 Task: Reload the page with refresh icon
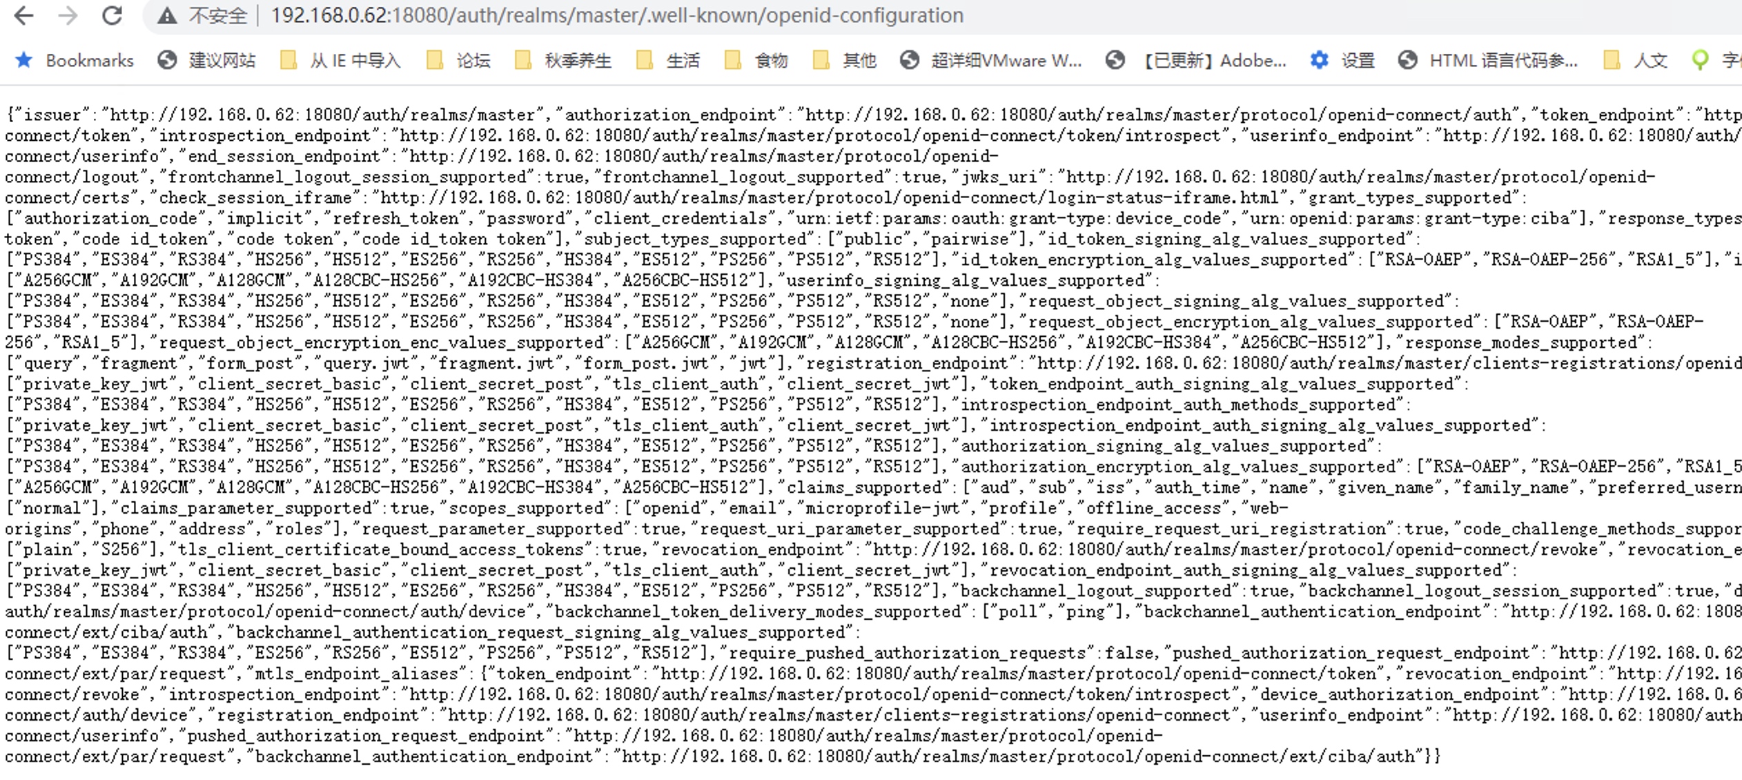(x=112, y=15)
